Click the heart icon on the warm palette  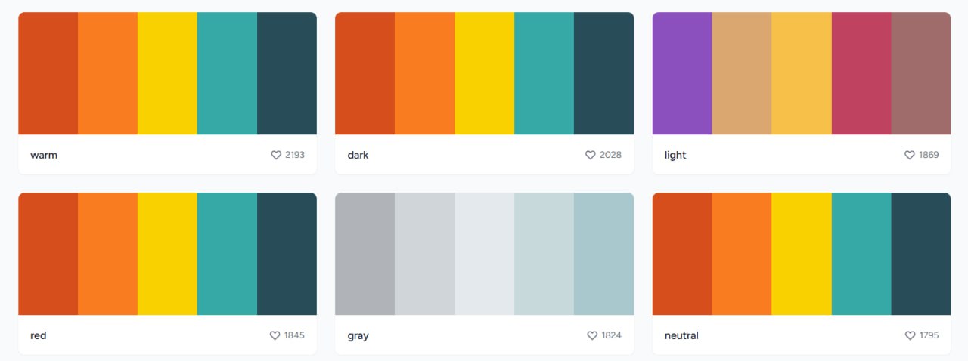click(276, 155)
